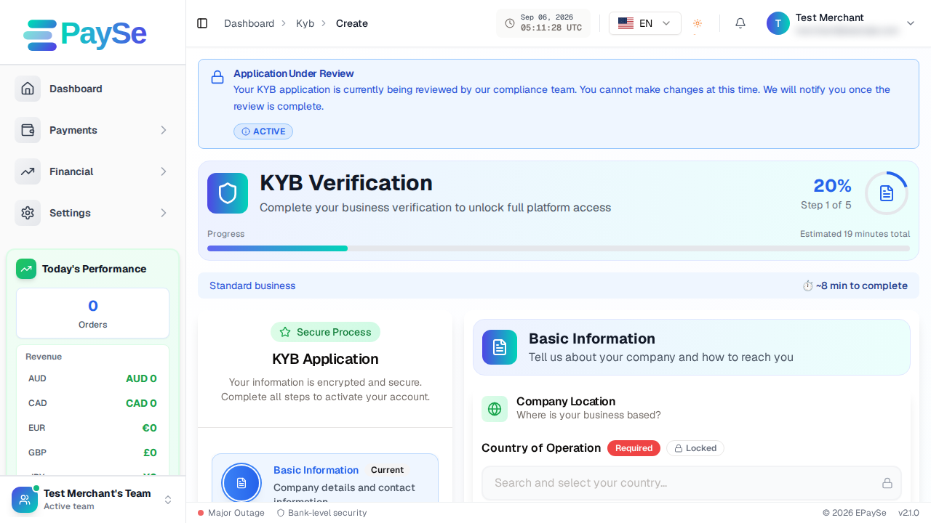Click Basic Information header document icon
The height and width of the screenshot is (523, 931).
coord(500,347)
